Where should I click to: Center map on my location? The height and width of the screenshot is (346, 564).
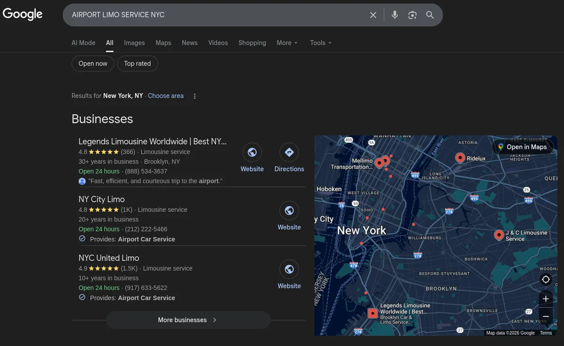(546, 280)
